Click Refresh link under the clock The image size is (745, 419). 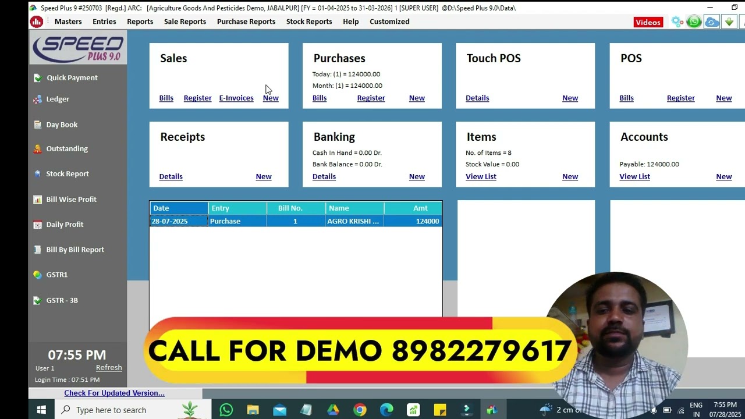click(109, 367)
